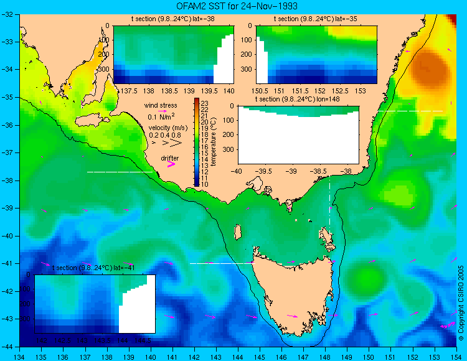The height and width of the screenshot is (361, 467).
Task: Click the 'drifter' legend label
Action: 170,158
